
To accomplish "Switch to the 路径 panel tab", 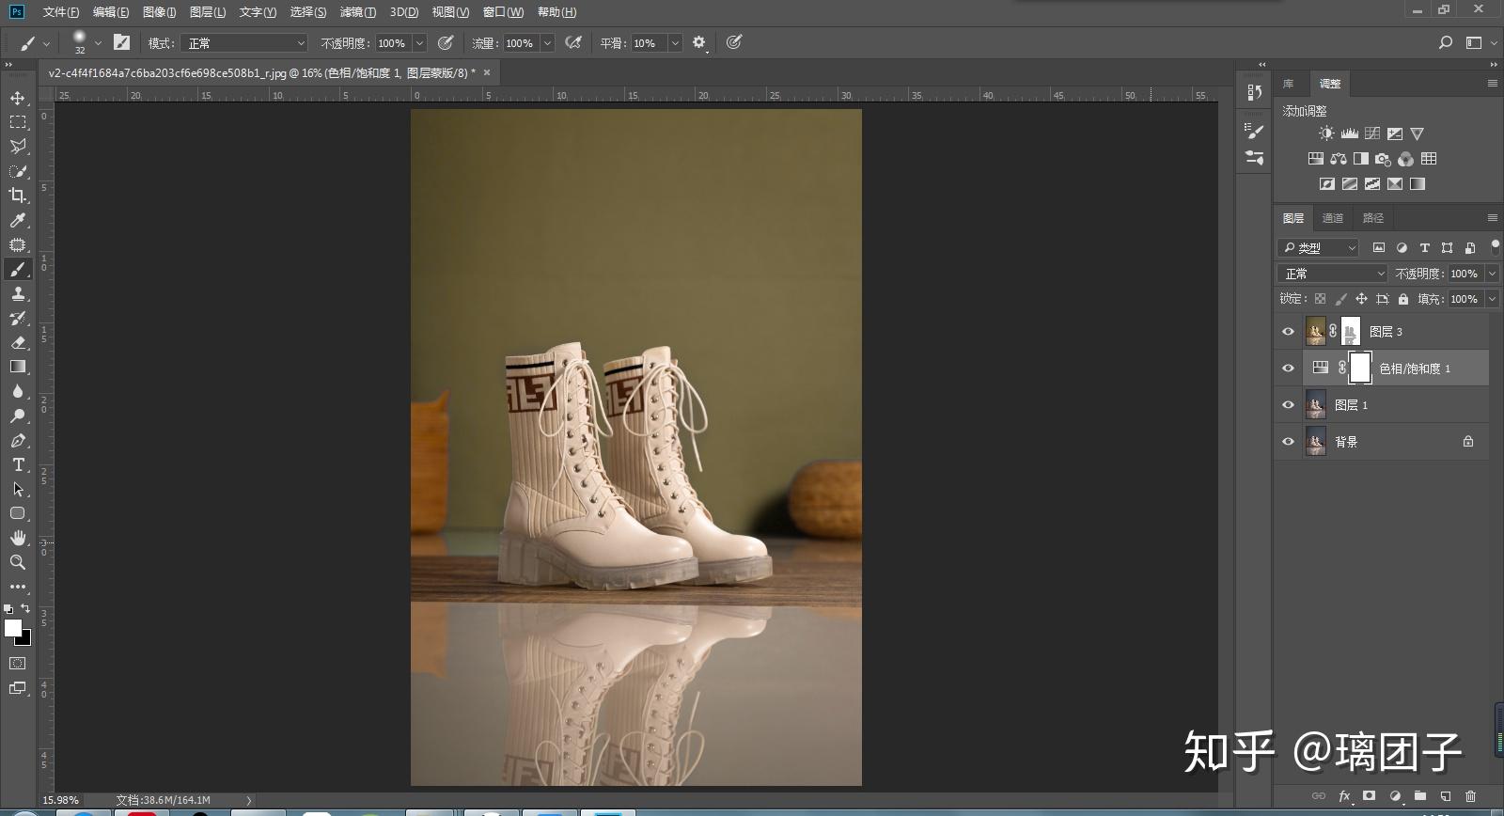I will (1373, 218).
